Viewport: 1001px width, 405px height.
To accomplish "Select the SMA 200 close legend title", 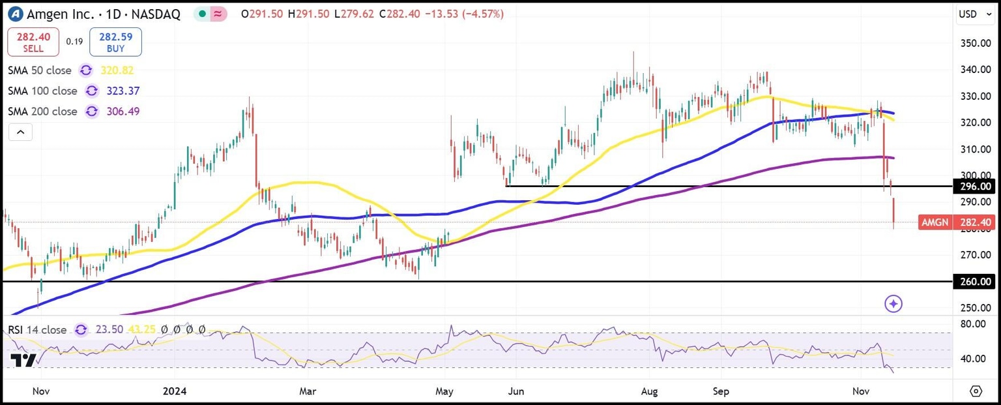I will click(43, 112).
